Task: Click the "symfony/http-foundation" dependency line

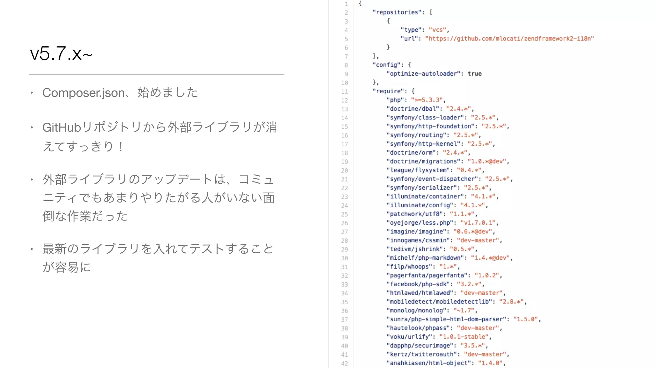Action: pyautogui.click(x=448, y=126)
